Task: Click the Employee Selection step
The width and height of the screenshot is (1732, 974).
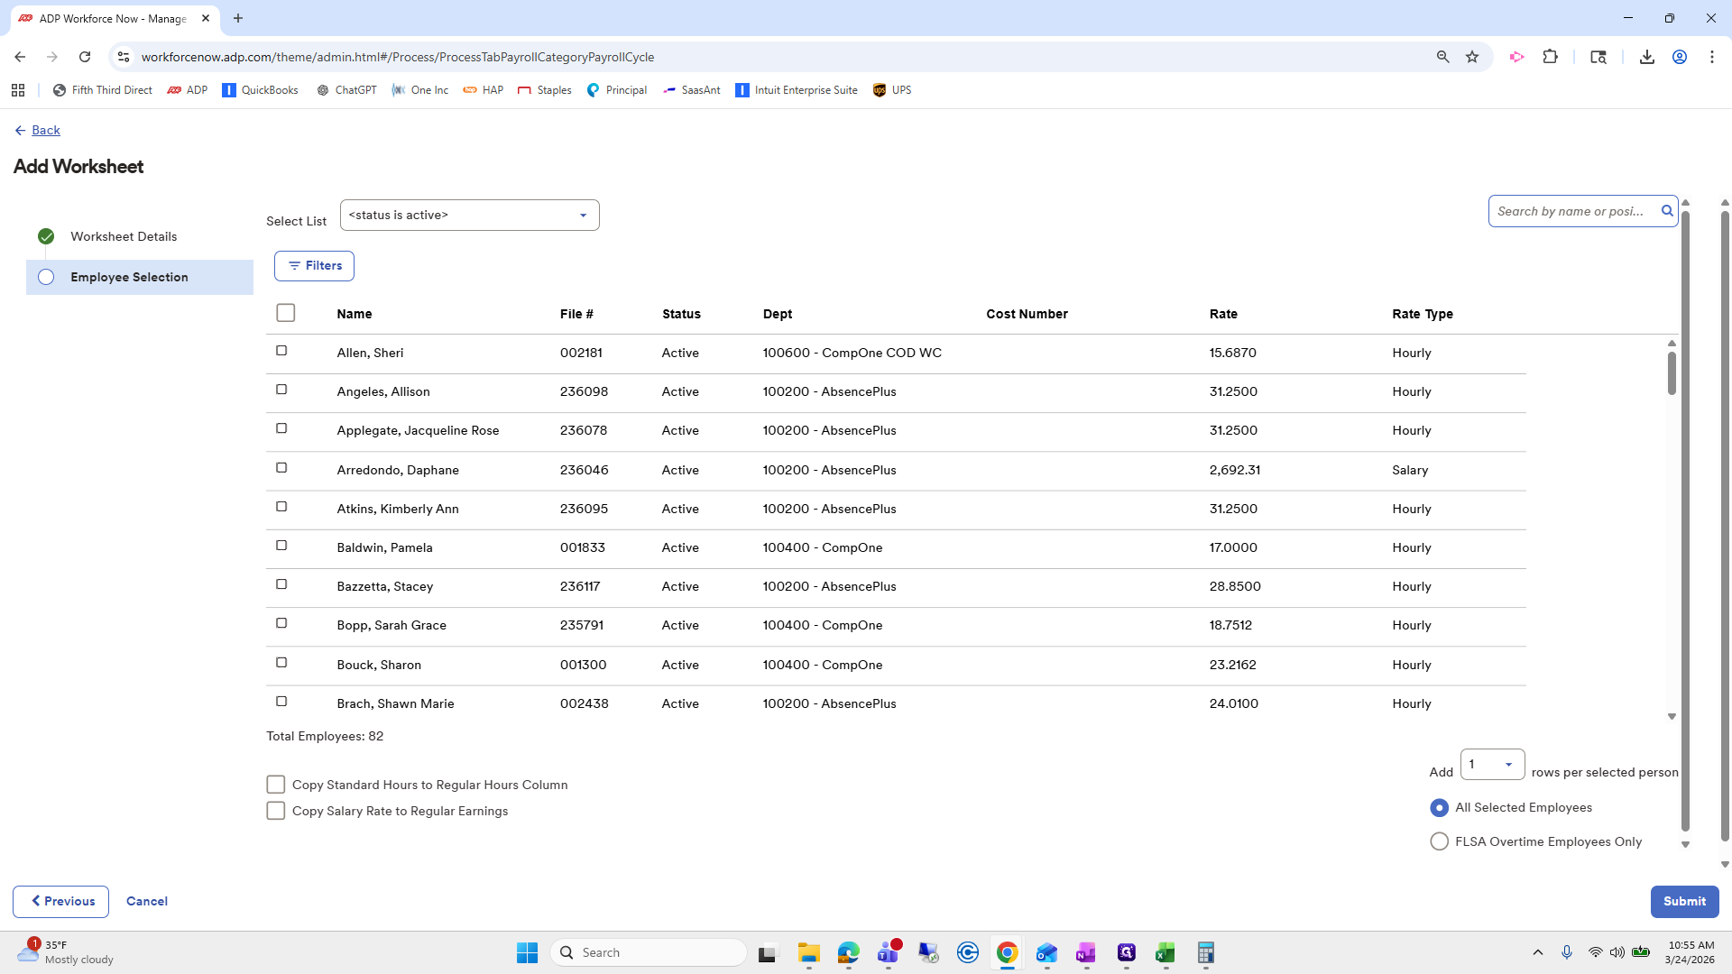Action: click(x=140, y=277)
